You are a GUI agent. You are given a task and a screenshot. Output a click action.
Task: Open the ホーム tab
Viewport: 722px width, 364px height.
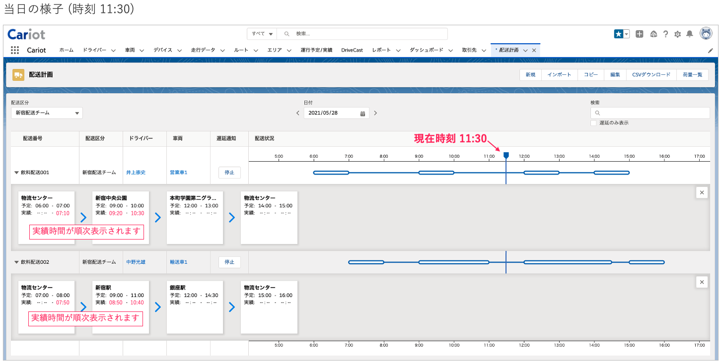click(x=67, y=50)
